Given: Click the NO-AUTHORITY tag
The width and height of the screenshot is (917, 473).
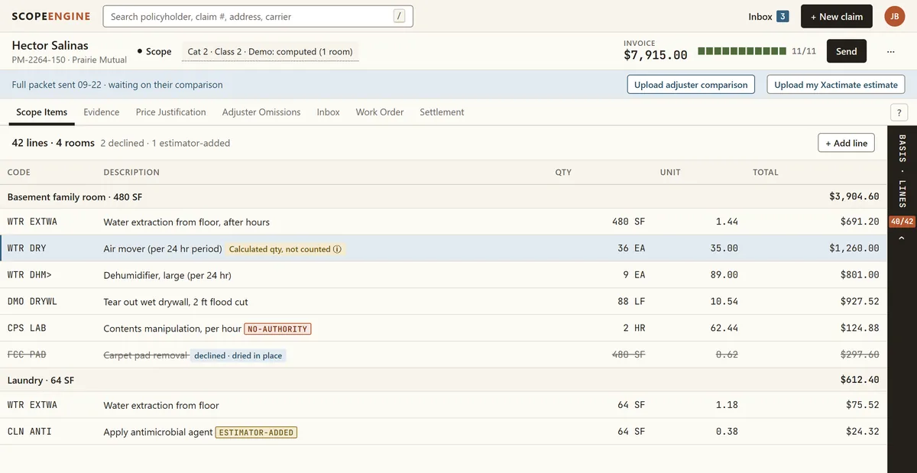Looking at the screenshot, I should tap(277, 329).
